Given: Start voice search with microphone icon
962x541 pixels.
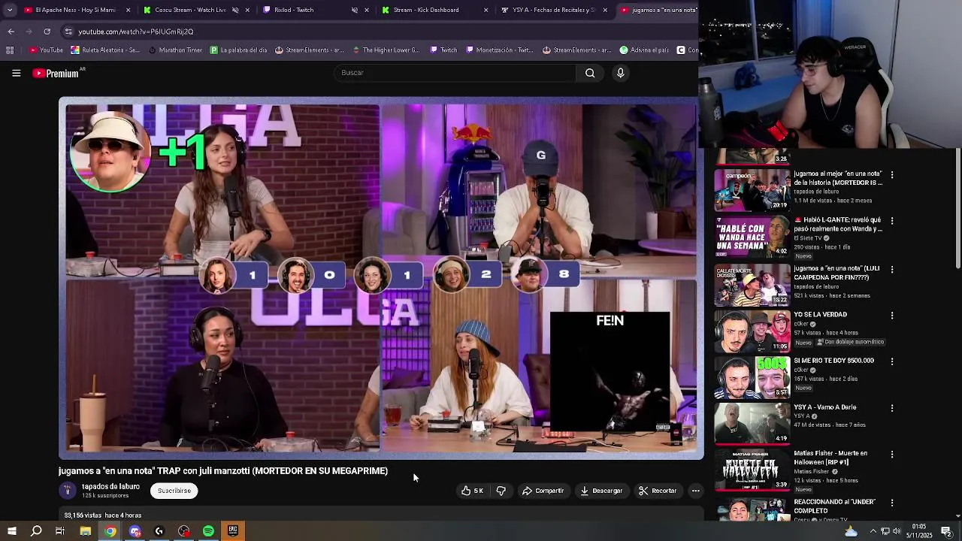Looking at the screenshot, I should [x=620, y=73].
